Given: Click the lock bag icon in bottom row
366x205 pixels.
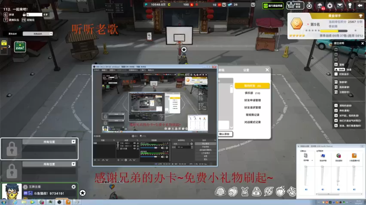Looking at the screenshot, I should pos(256,192).
